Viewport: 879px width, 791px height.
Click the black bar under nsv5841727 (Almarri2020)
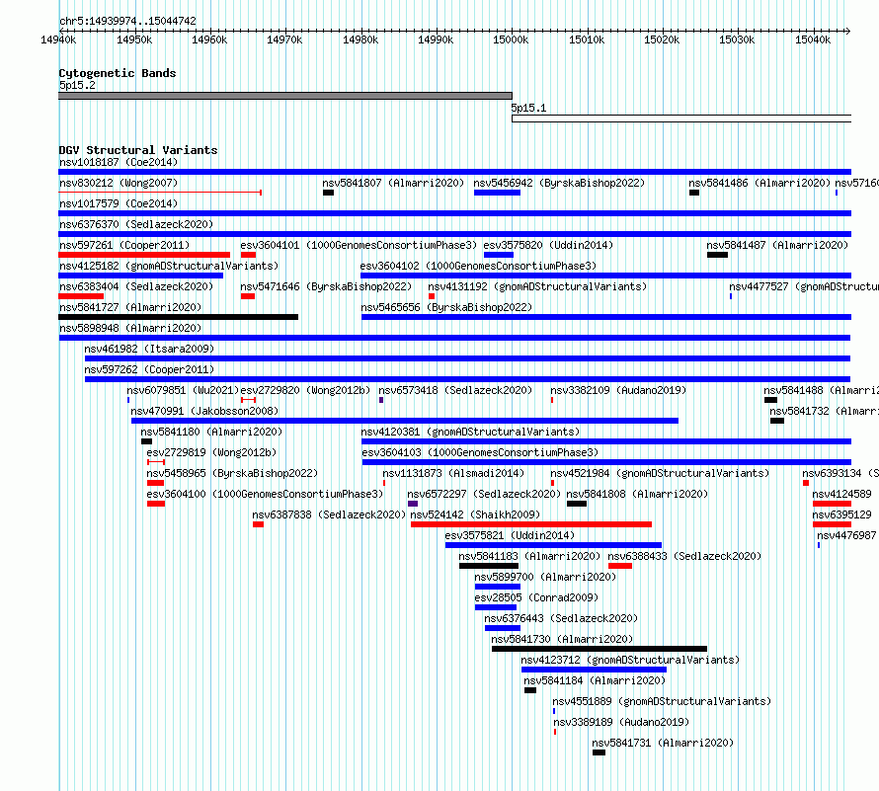[178, 317]
